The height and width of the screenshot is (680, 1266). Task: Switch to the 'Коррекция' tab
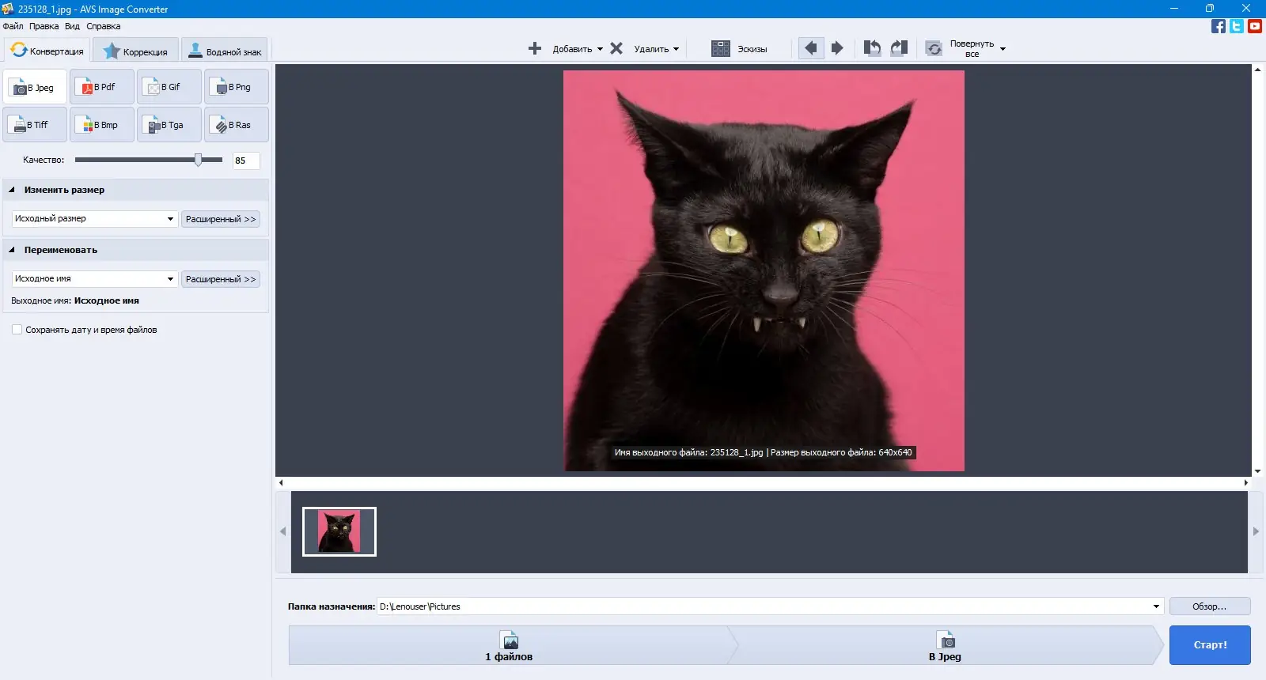click(x=135, y=51)
